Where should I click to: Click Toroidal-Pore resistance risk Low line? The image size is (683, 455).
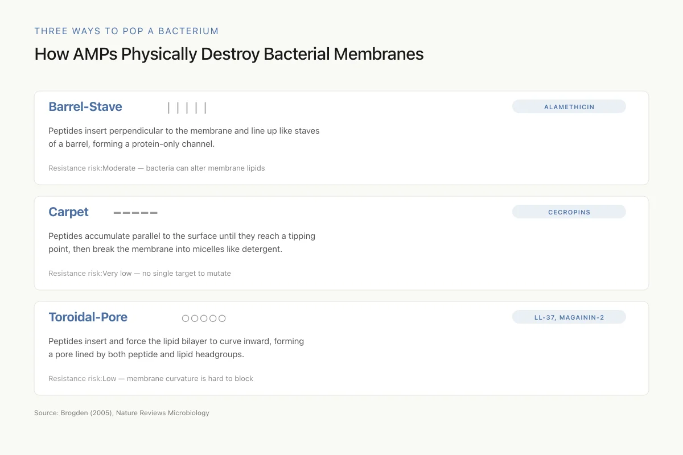click(x=151, y=379)
